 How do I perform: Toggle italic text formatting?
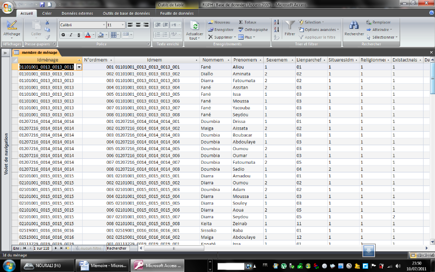tap(71, 35)
